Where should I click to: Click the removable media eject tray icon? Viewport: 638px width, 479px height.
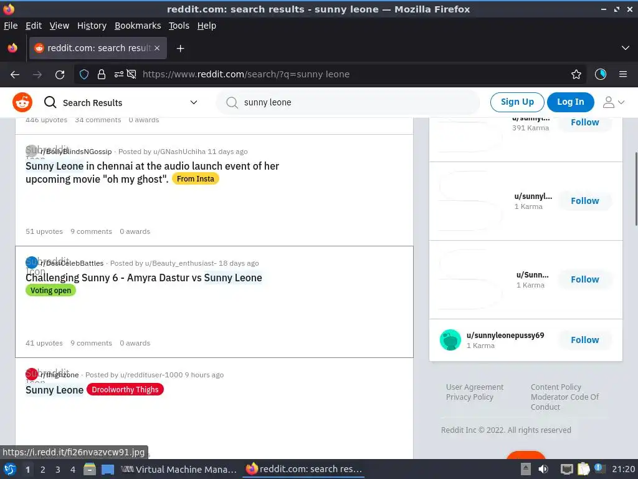(526, 469)
